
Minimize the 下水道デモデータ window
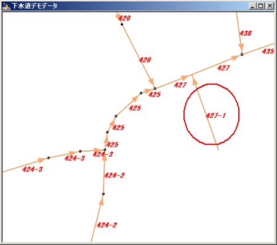coord(252,6)
